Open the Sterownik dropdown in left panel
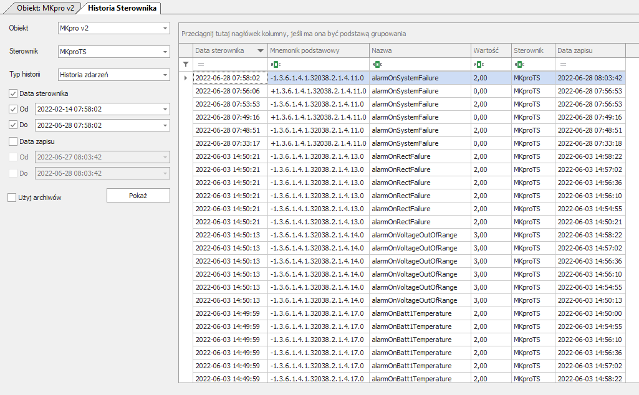639x395 pixels. [165, 52]
